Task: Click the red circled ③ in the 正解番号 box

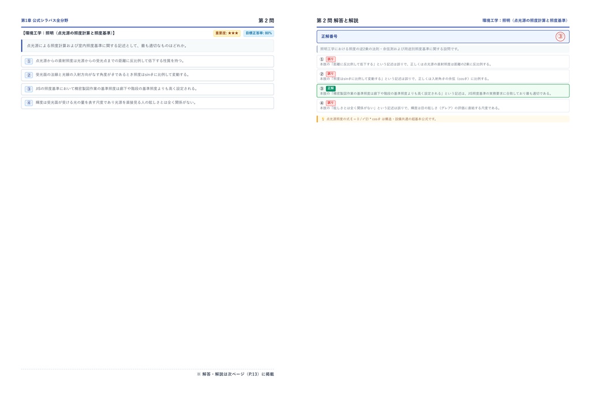Action: tap(560, 36)
